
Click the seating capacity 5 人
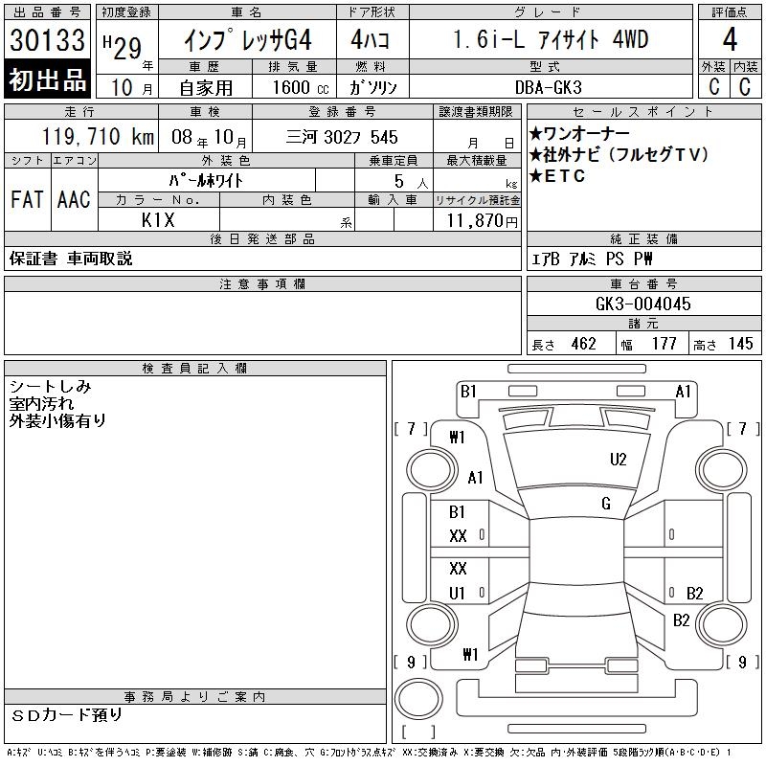[412, 182]
